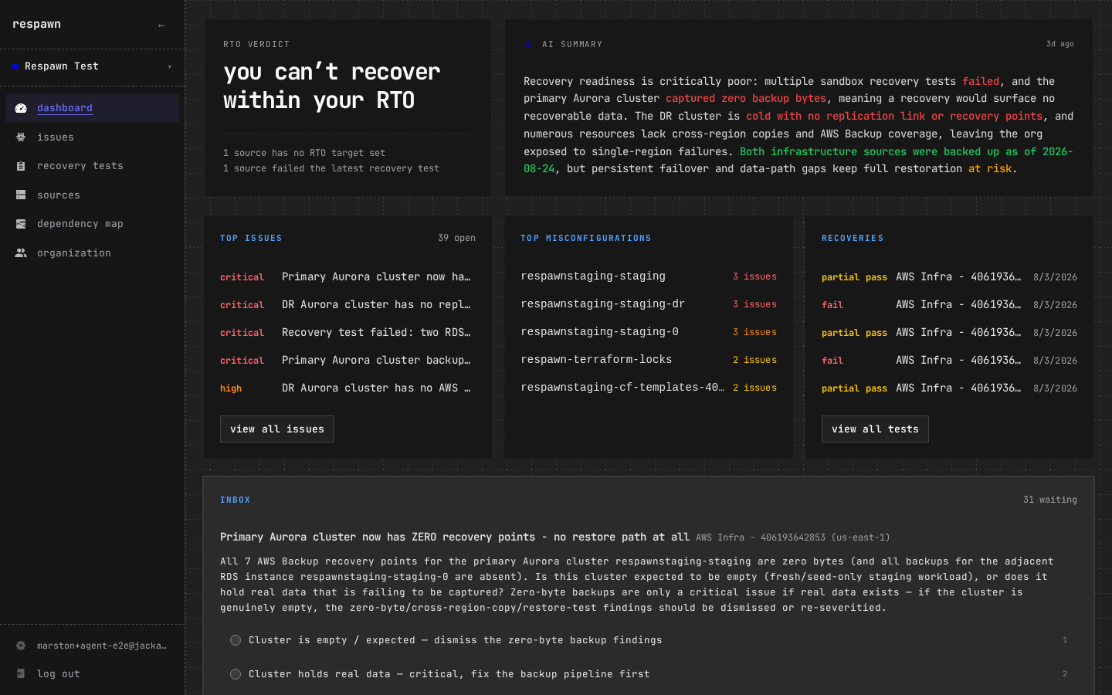Open the 'Primary Aurora cluster backup…' issue

point(347,360)
